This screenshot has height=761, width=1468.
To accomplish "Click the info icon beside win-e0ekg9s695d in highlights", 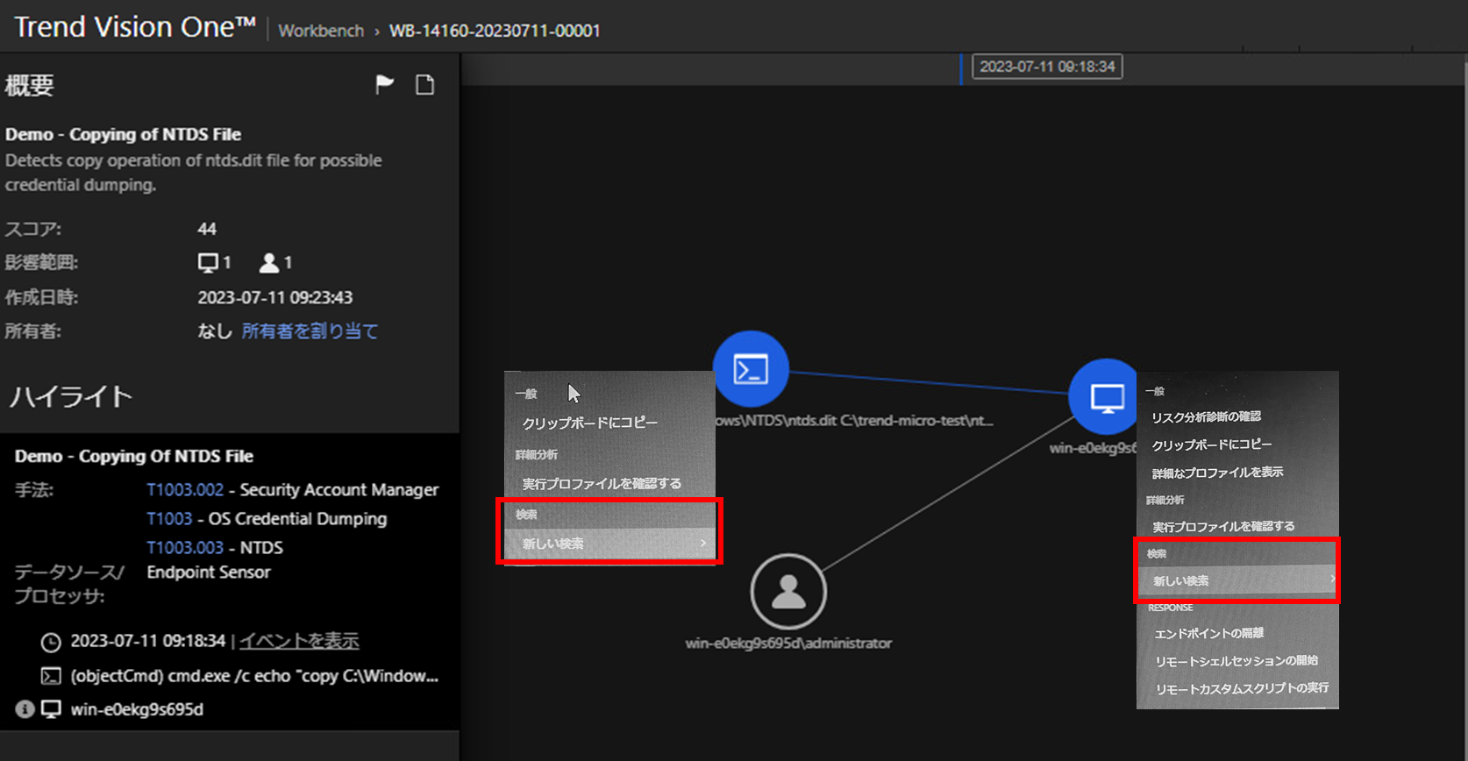I will pos(25,709).
